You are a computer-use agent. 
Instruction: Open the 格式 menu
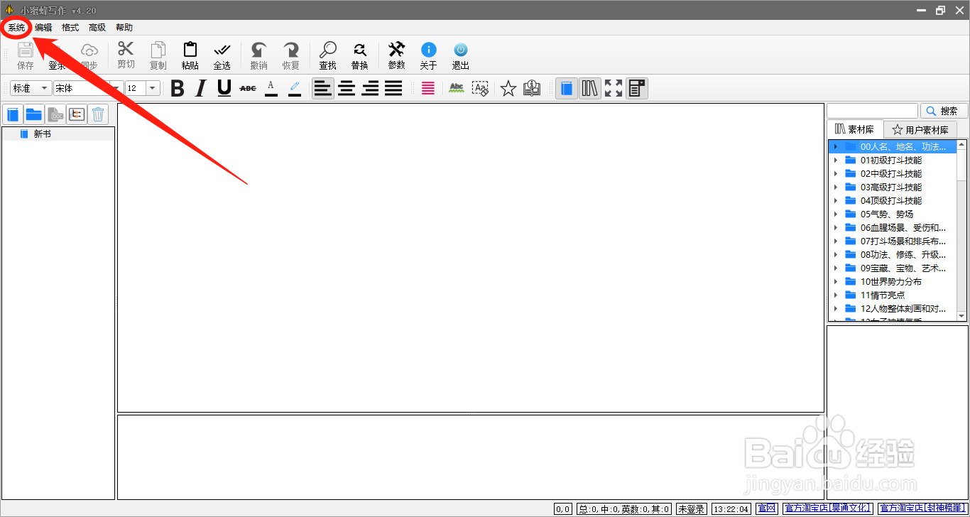(x=70, y=28)
